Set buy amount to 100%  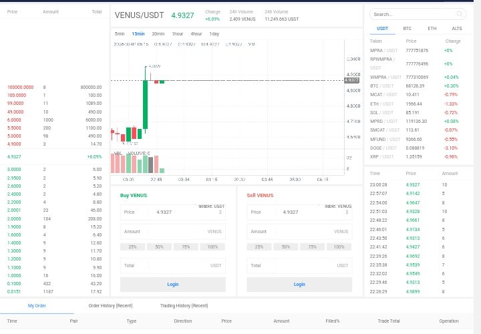pos(212,246)
